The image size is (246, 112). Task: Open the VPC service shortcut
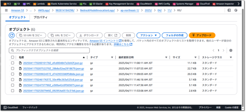pos(26,4)
